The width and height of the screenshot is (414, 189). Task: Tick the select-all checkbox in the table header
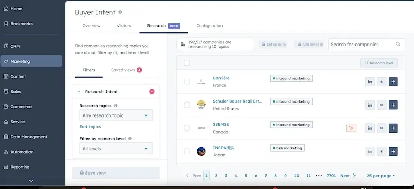[187, 63]
